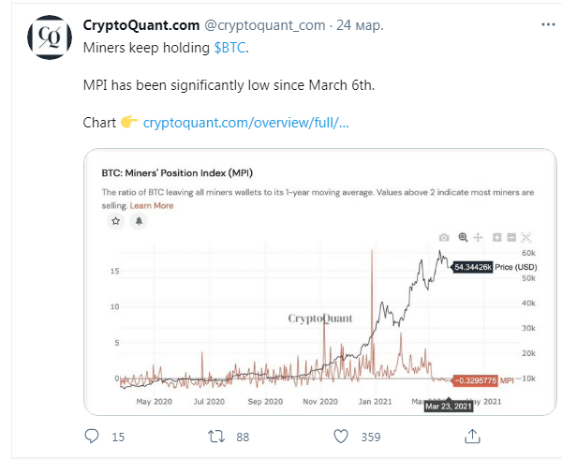Click the zoom out minus chart icon
562x460 pixels.
(x=511, y=237)
